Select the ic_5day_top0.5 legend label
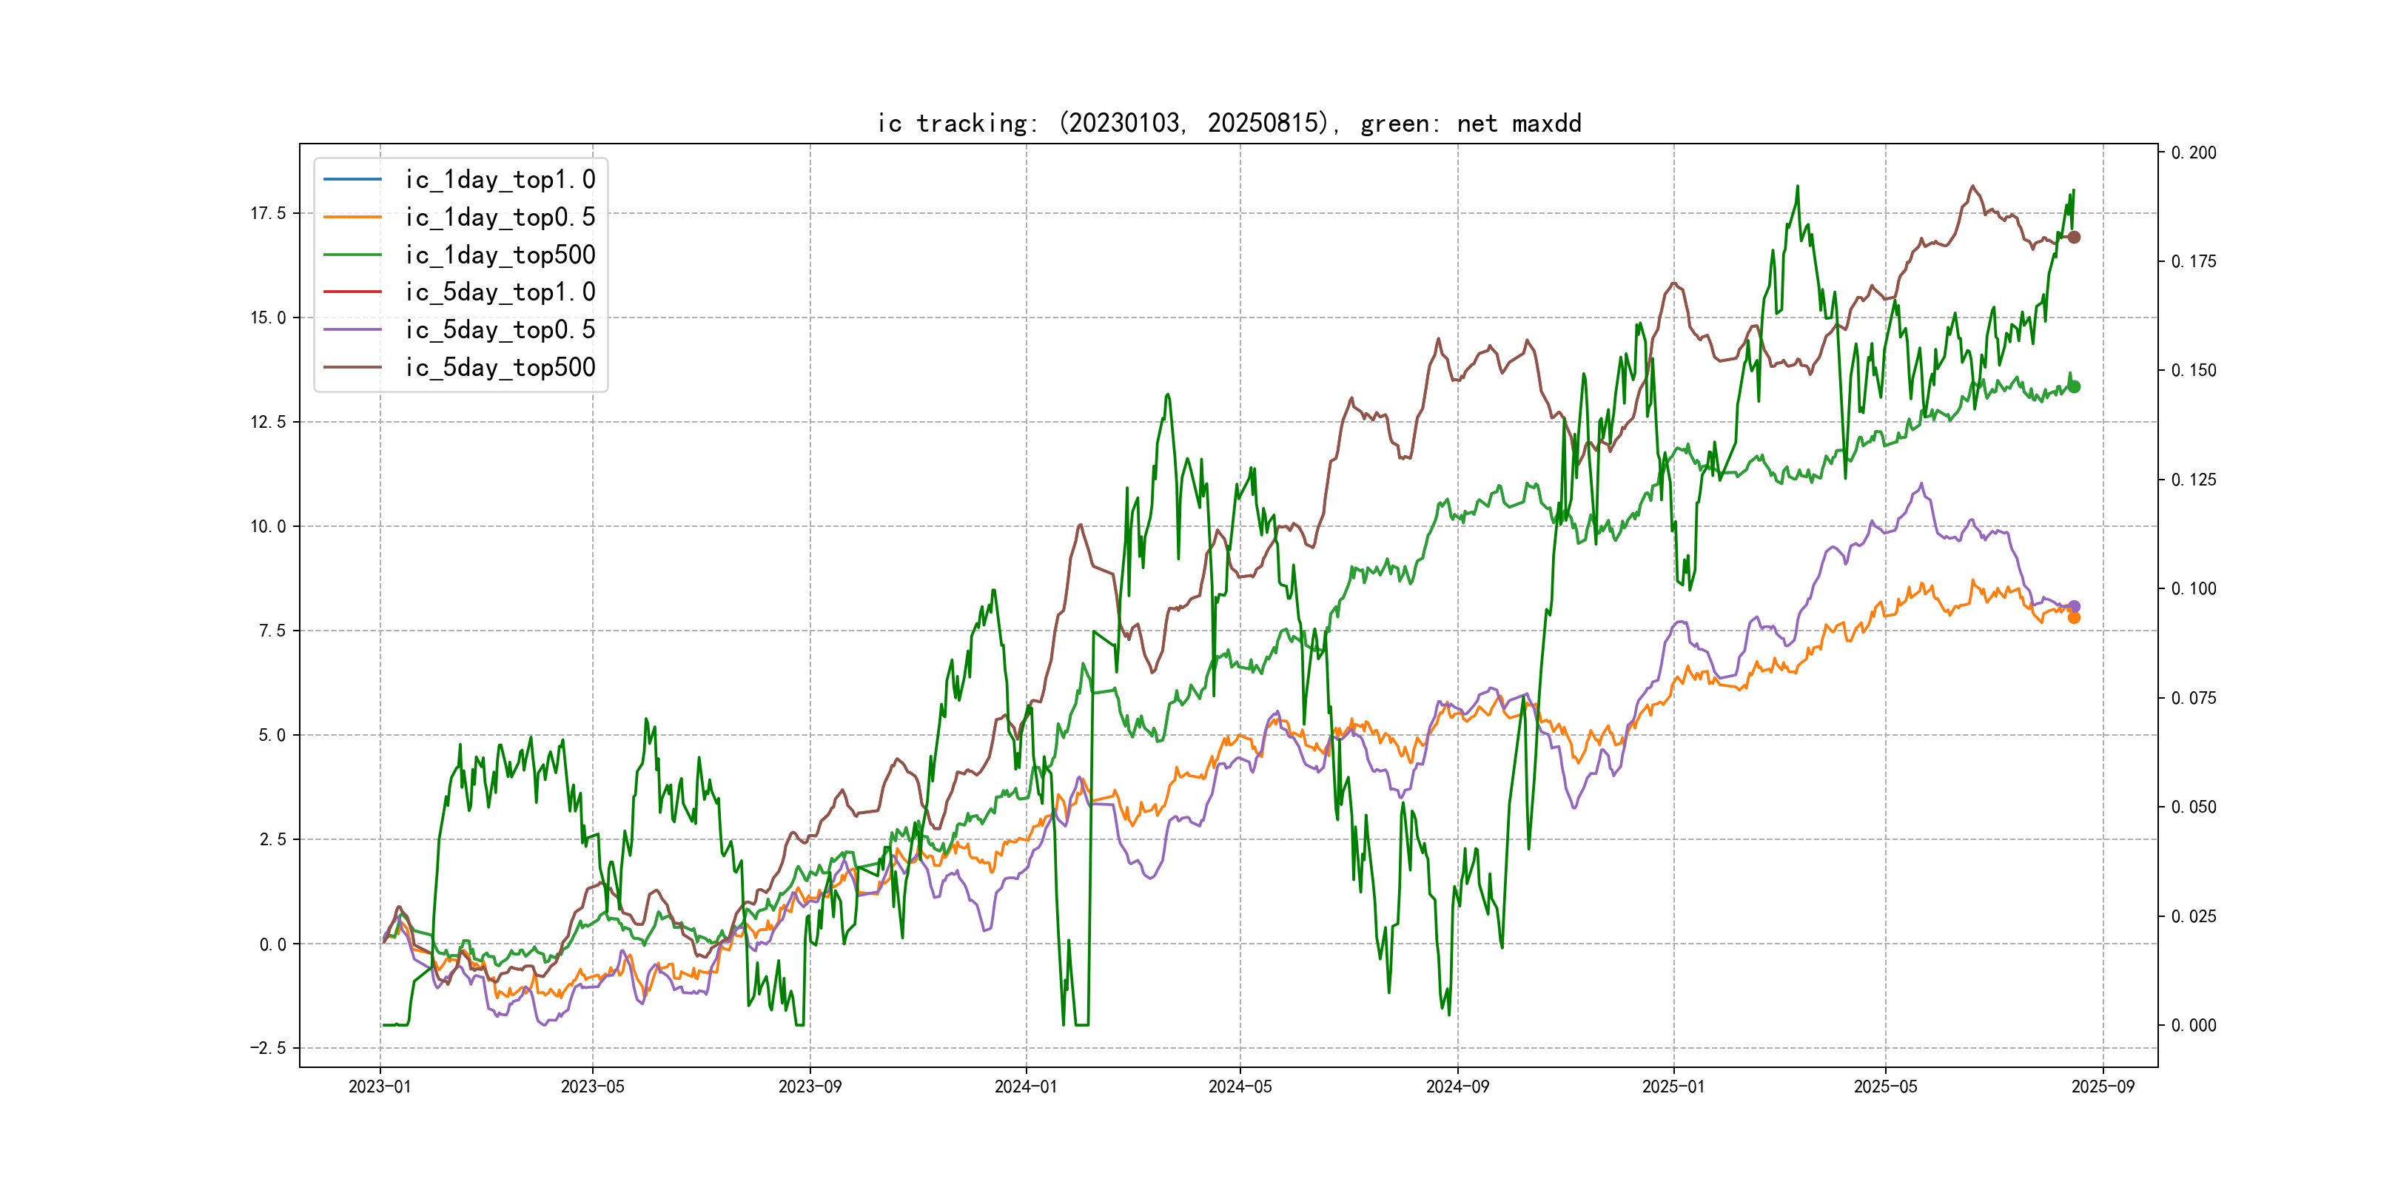Viewport: 2398px width, 1199px height. coord(500,329)
